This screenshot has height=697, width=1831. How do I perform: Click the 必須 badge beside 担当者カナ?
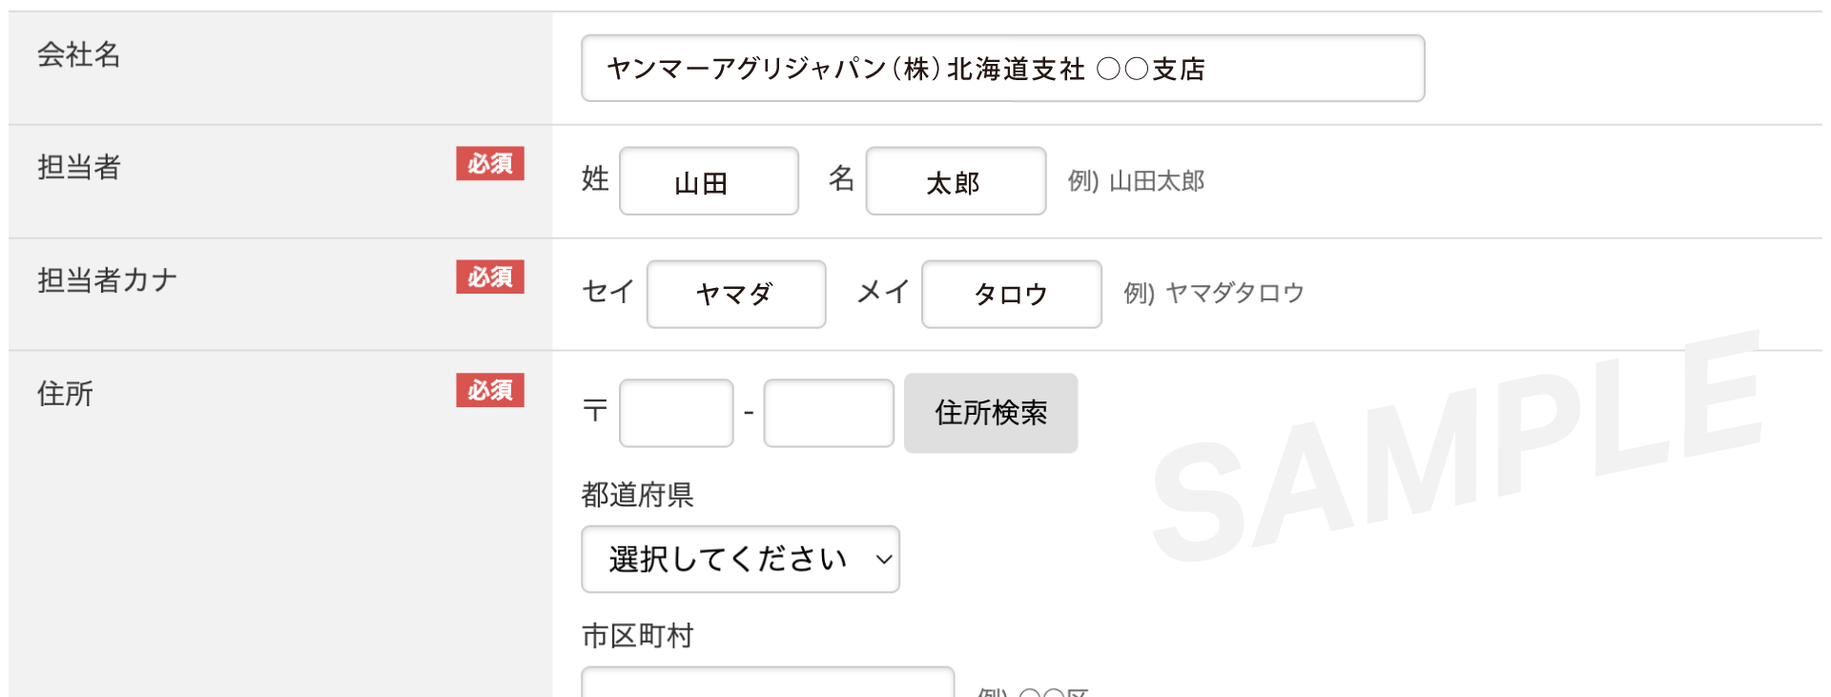(x=489, y=277)
